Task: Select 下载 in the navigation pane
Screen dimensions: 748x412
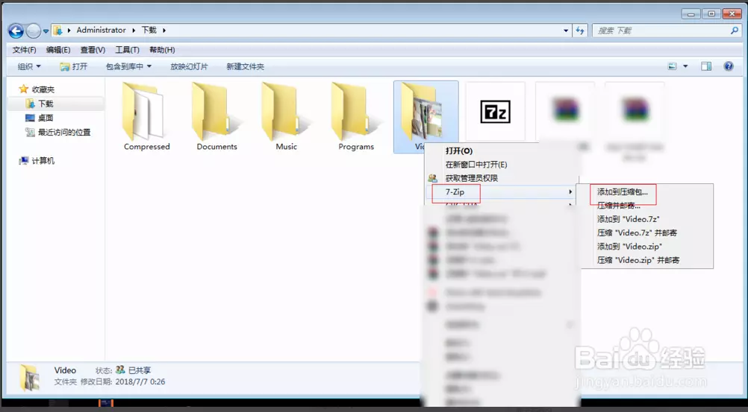Action: click(x=46, y=104)
